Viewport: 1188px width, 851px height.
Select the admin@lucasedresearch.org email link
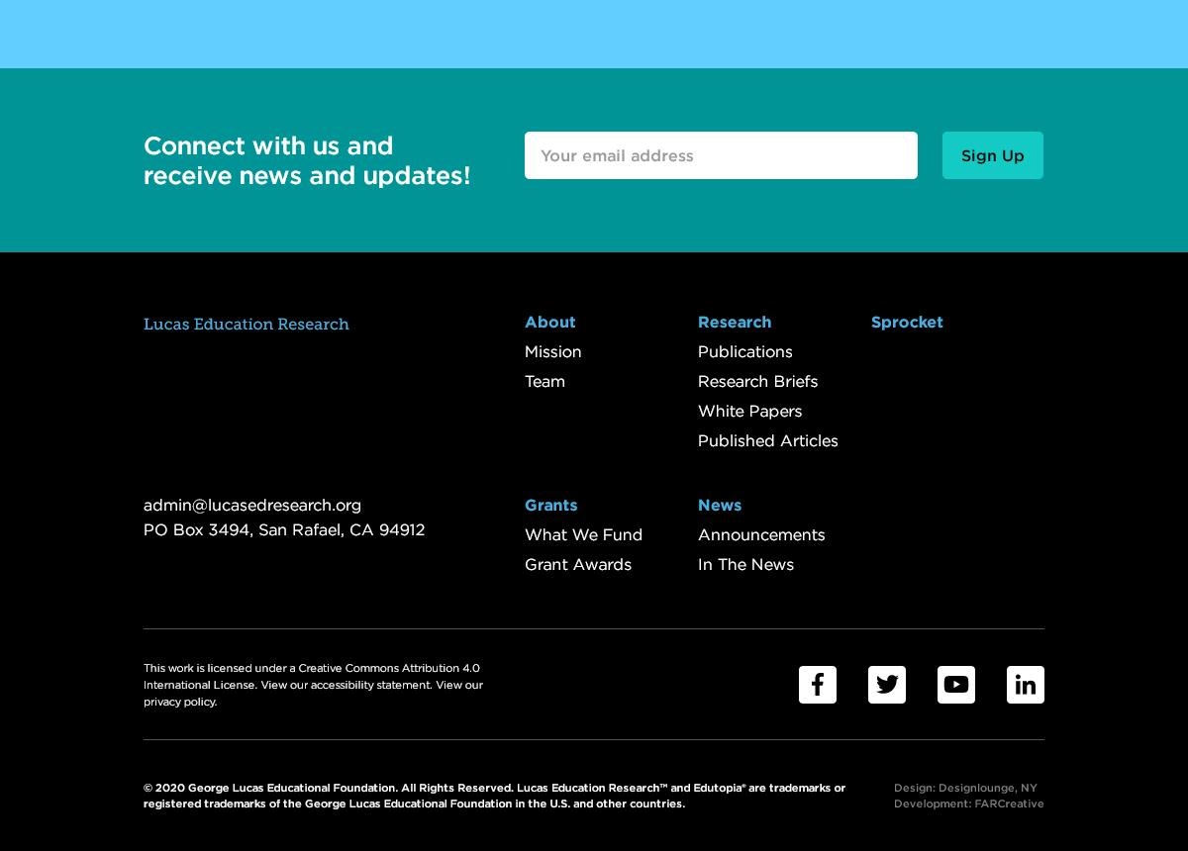[252, 505]
